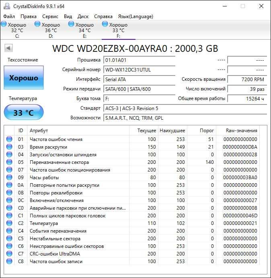This screenshot has height=278, width=271.
Task: Click raw value 000000003BA0
Action: pyautogui.click(x=240, y=178)
